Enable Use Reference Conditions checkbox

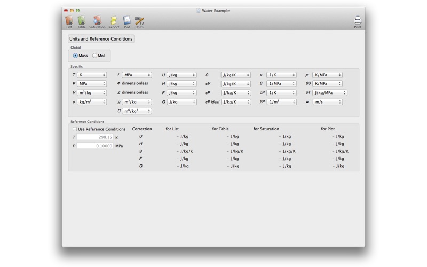click(75, 129)
